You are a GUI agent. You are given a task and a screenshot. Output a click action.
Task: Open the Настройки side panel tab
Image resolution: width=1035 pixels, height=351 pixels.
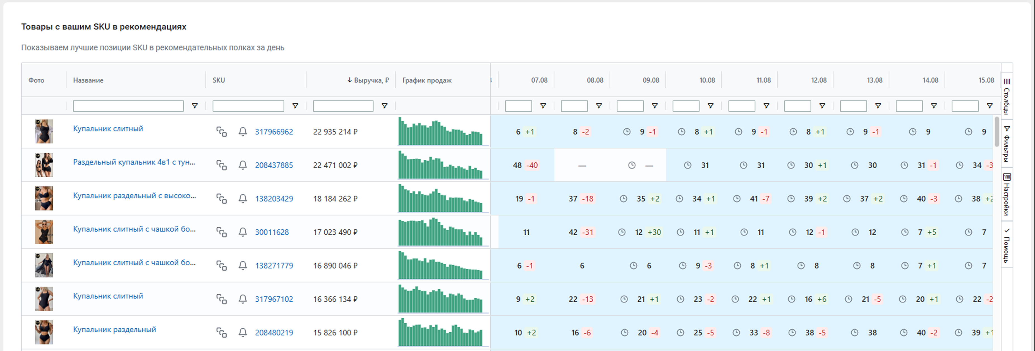coord(1007,194)
